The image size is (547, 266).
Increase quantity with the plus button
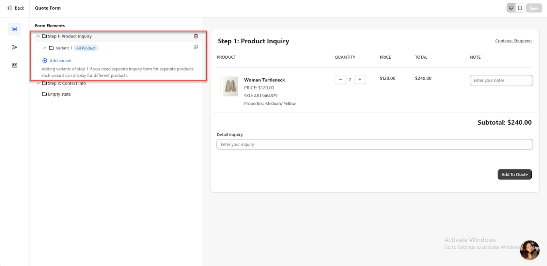(360, 80)
